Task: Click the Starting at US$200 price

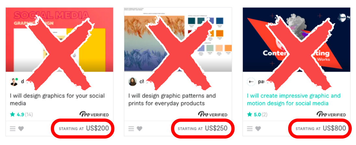Action: click(84, 128)
